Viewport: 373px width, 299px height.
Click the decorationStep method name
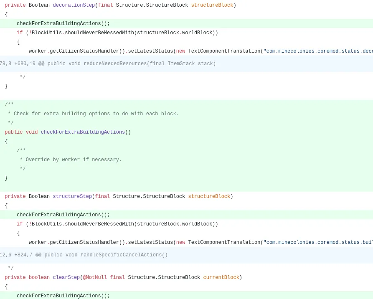point(74,5)
